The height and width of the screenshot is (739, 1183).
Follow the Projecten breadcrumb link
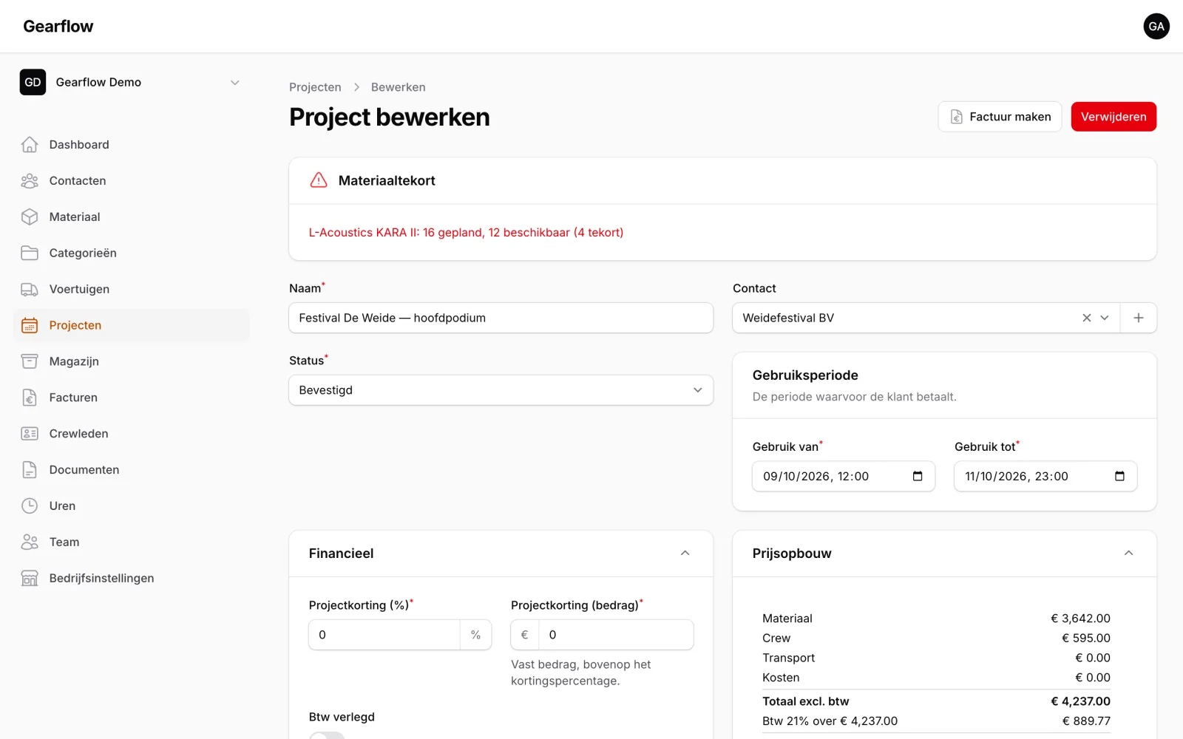click(315, 87)
